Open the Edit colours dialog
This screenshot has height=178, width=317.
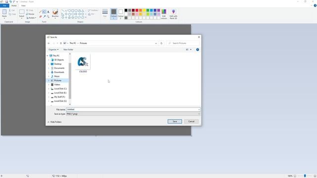[x=164, y=14]
